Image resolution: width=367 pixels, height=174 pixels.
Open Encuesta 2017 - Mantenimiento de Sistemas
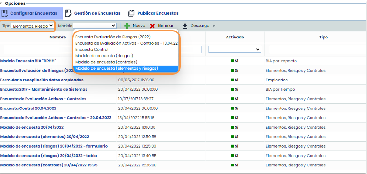44,89
